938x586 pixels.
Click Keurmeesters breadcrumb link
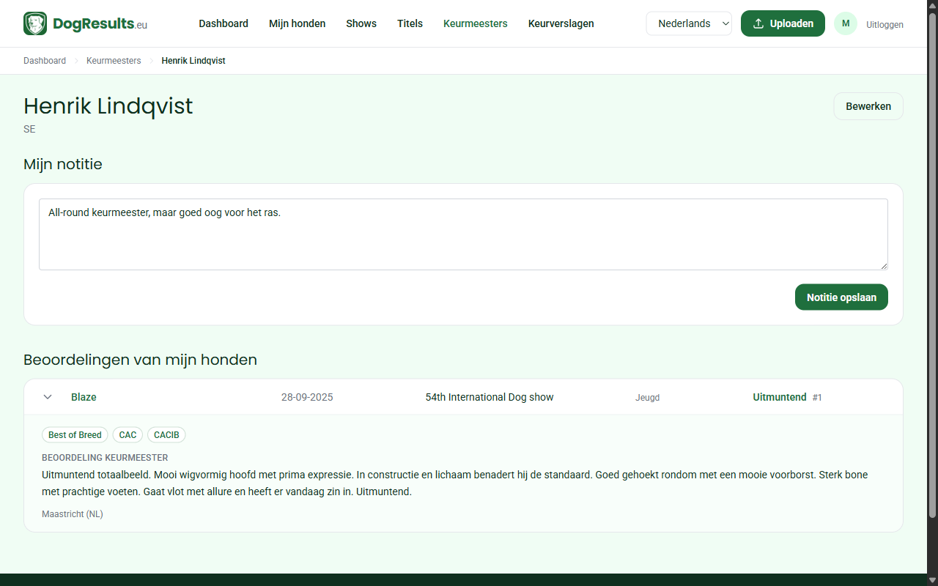click(114, 61)
